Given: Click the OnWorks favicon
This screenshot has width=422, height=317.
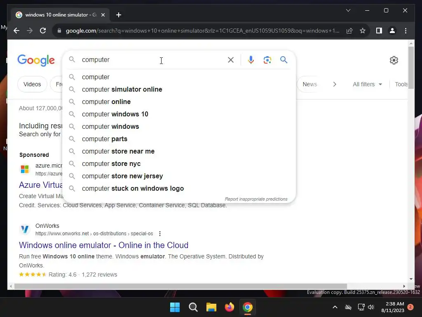Looking at the screenshot, I should pyautogui.click(x=25, y=229).
